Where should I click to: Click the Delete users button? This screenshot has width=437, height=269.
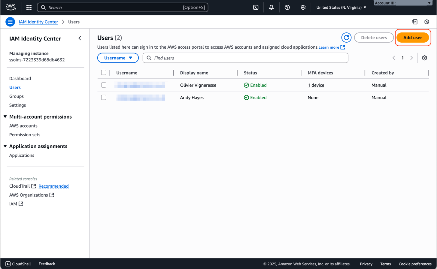374,38
